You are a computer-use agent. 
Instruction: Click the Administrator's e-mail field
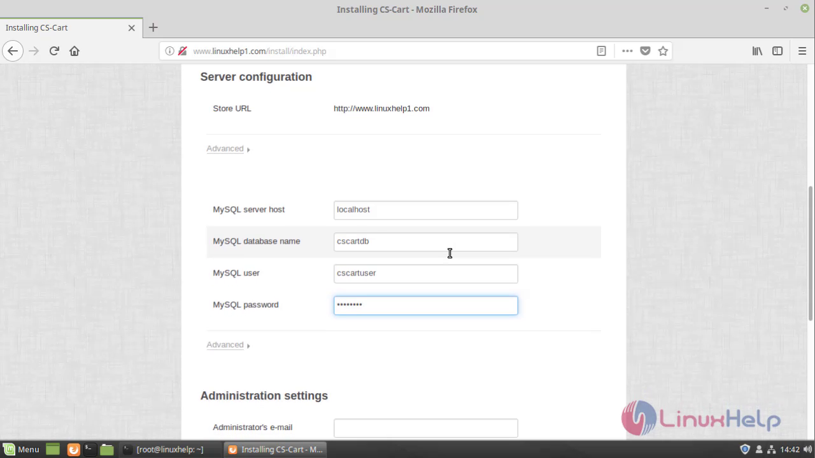pos(425,428)
